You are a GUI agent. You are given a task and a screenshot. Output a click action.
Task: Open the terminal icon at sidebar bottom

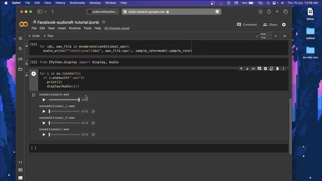pyautogui.click(x=20, y=178)
